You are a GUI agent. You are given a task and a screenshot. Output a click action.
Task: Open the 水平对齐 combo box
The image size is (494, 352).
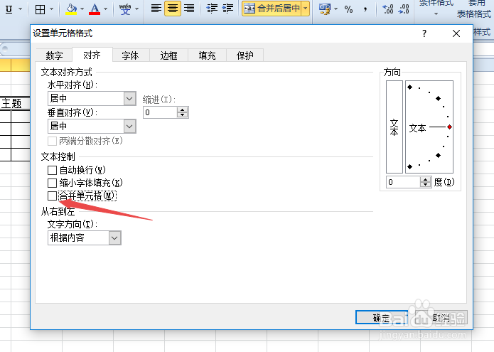(92, 99)
